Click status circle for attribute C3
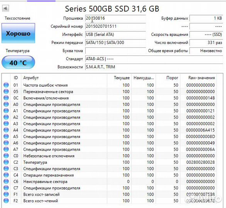The height and width of the screenshot is (208, 226). click(6, 169)
